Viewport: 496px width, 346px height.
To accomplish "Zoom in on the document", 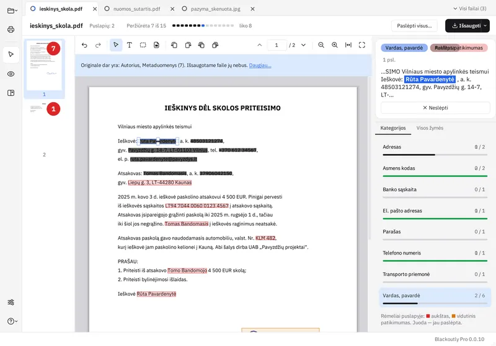I will coord(335,45).
